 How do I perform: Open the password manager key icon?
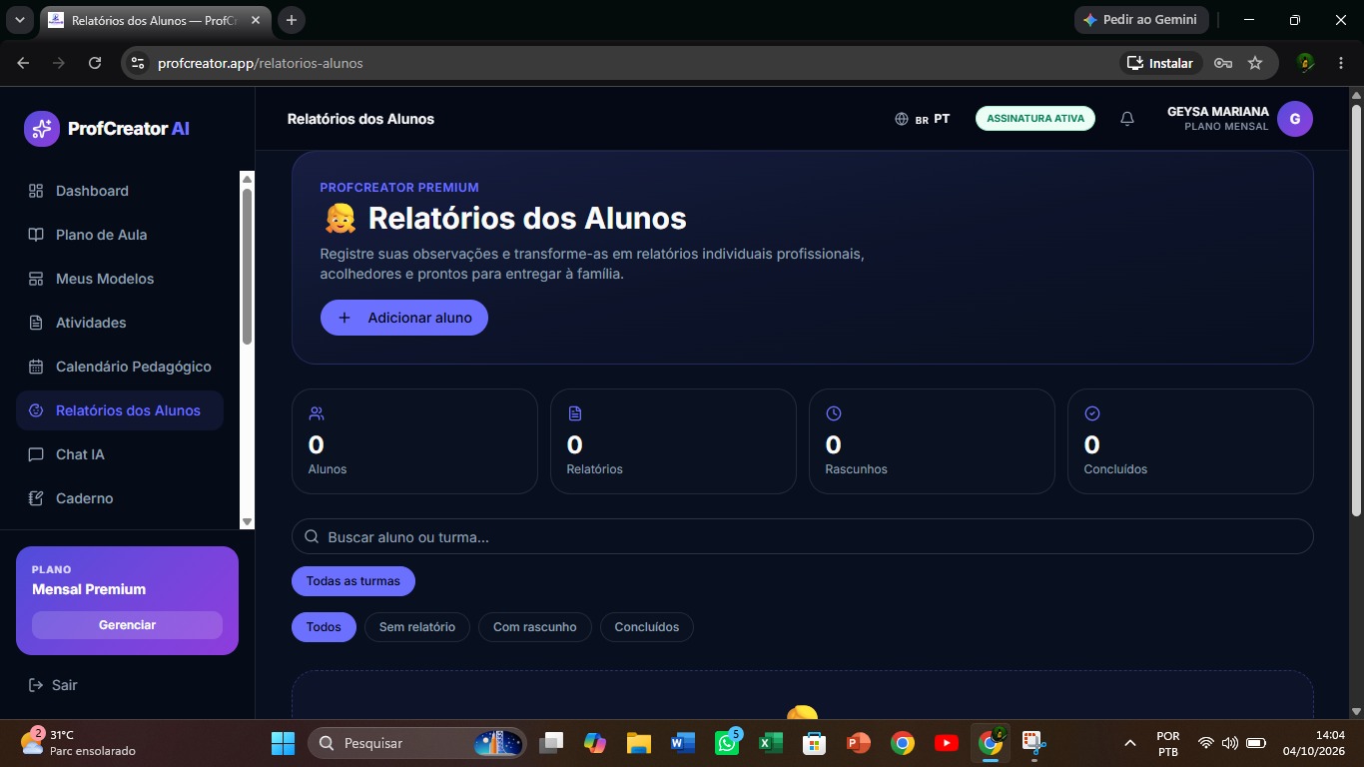1223,63
